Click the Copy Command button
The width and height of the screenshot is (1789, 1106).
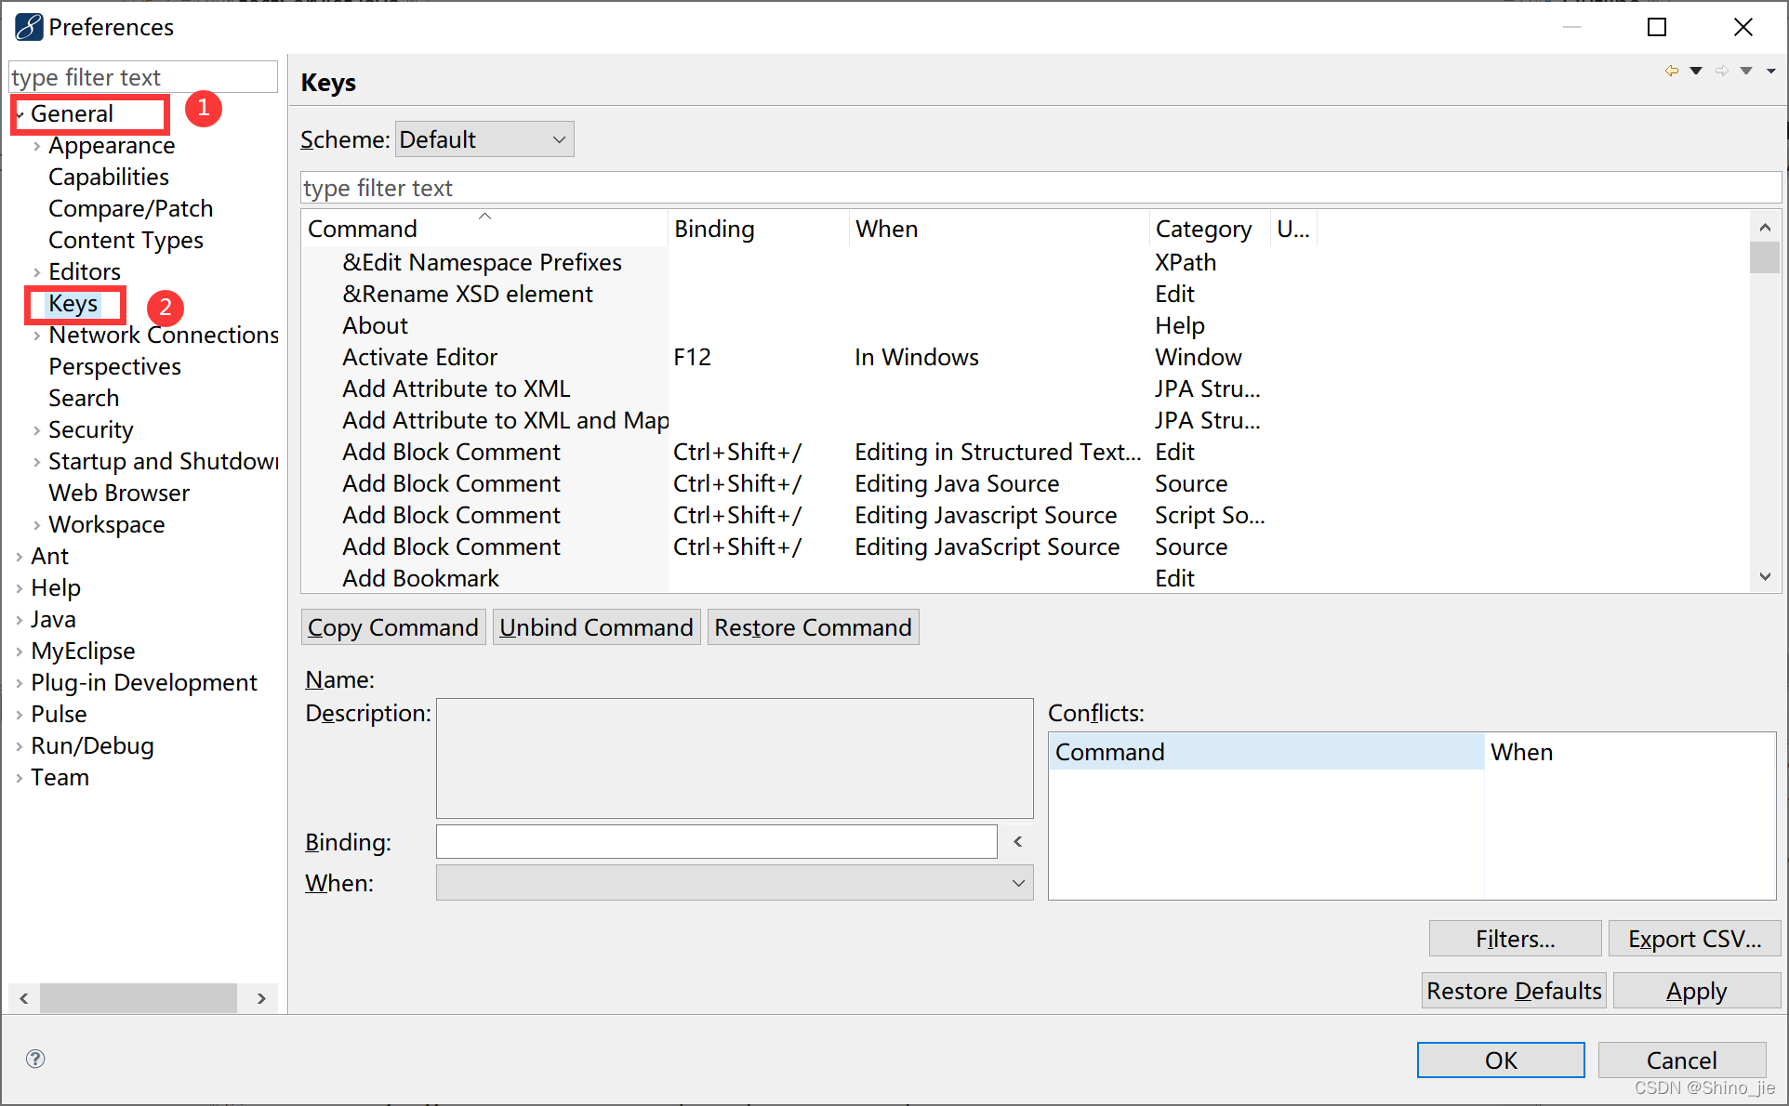[x=392, y=626]
